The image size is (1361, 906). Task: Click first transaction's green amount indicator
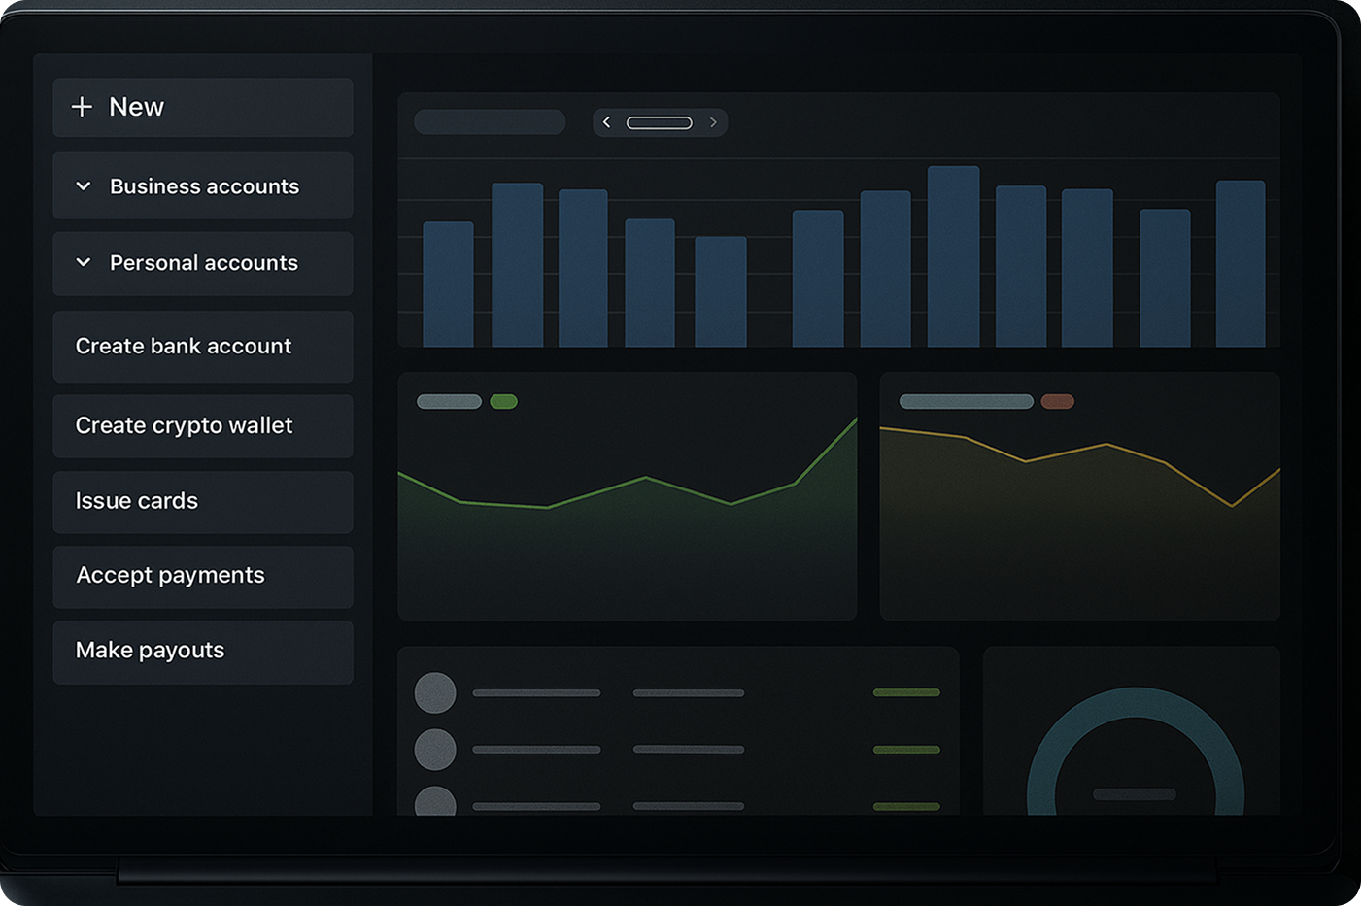click(906, 693)
